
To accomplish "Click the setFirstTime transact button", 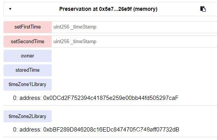I will [27, 27].
